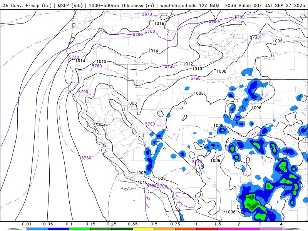Click 'weather.cod.edu' in the header
The image size is (308, 231).
178,6
